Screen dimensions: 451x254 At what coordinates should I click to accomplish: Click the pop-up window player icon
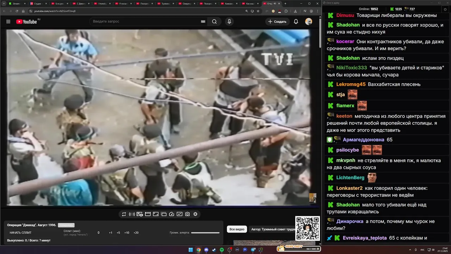click(163, 214)
